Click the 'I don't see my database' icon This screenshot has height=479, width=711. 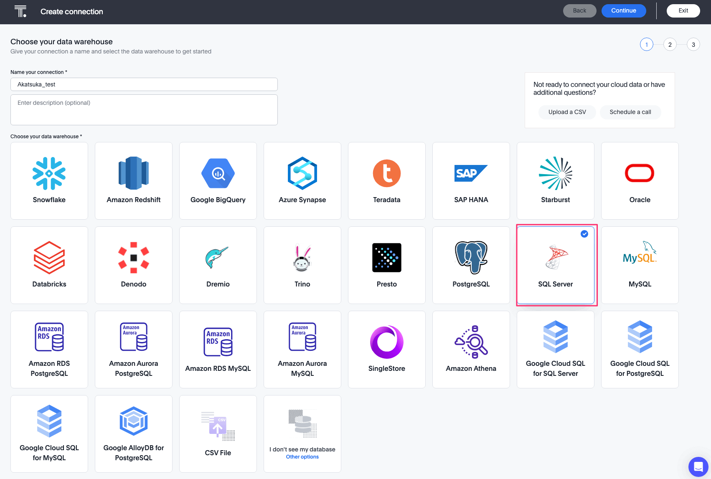[302, 423]
